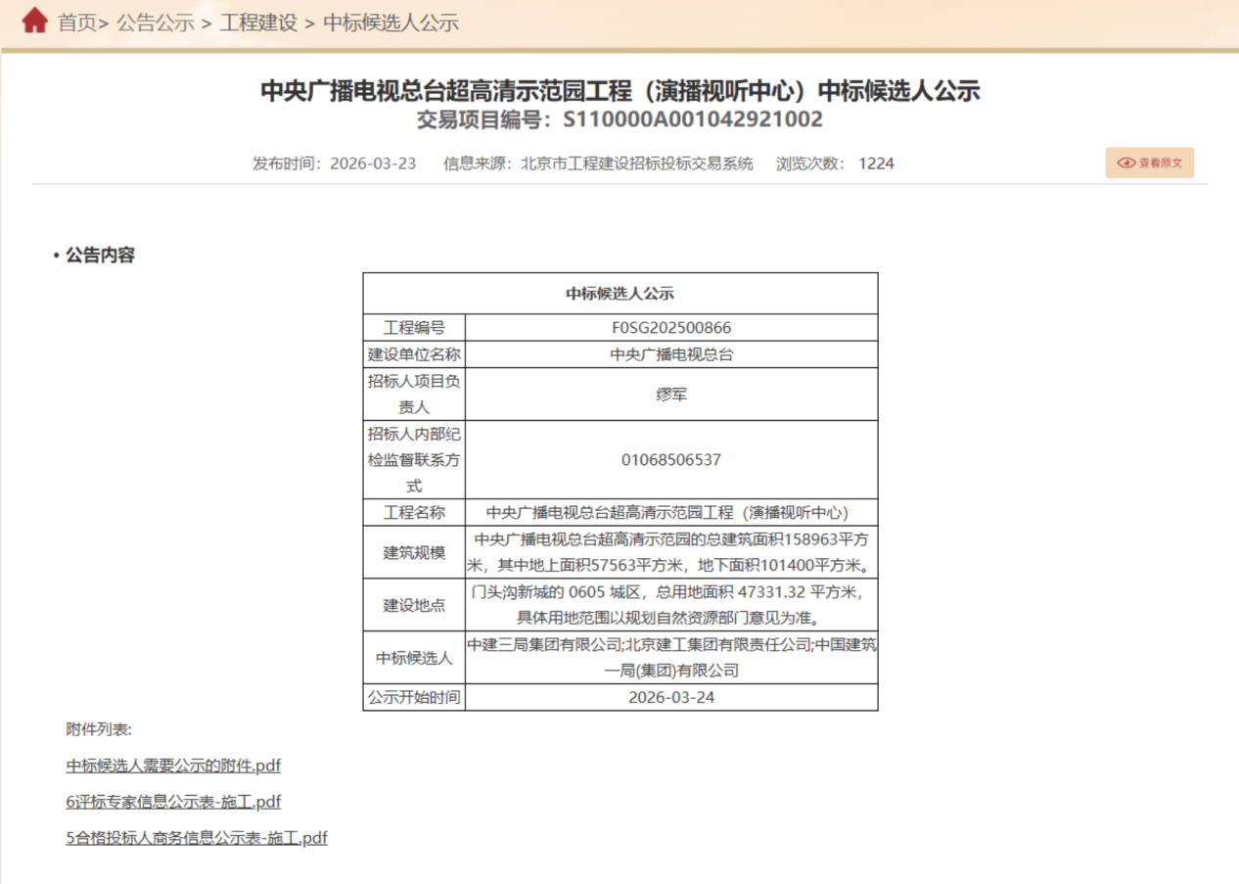This screenshot has height=884, width=1239.
Task: Open the 首页 breadcrumb link
Action: pos(77,23)
